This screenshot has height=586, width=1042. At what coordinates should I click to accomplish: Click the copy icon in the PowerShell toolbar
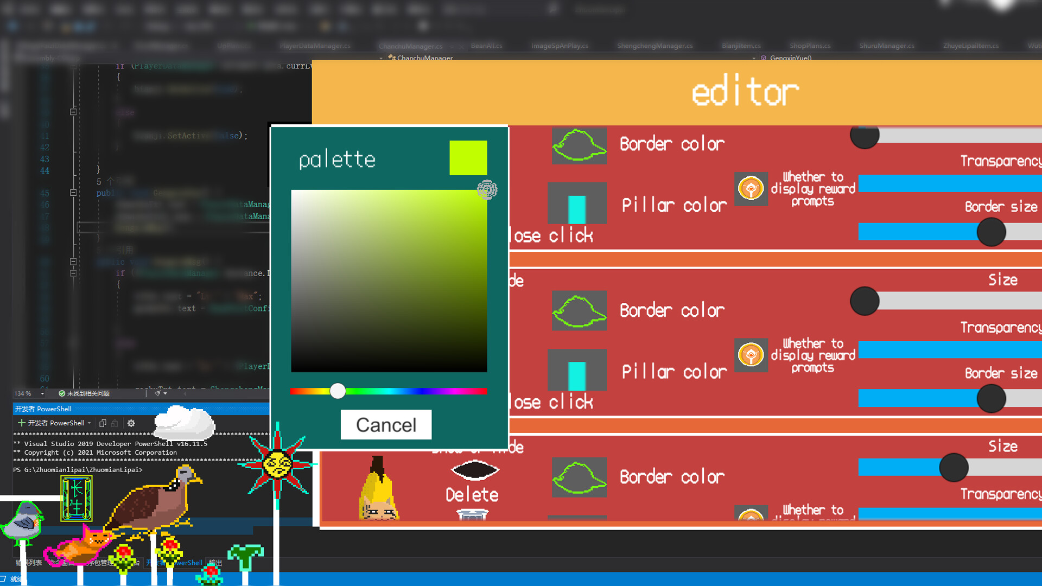coord(103,423)
